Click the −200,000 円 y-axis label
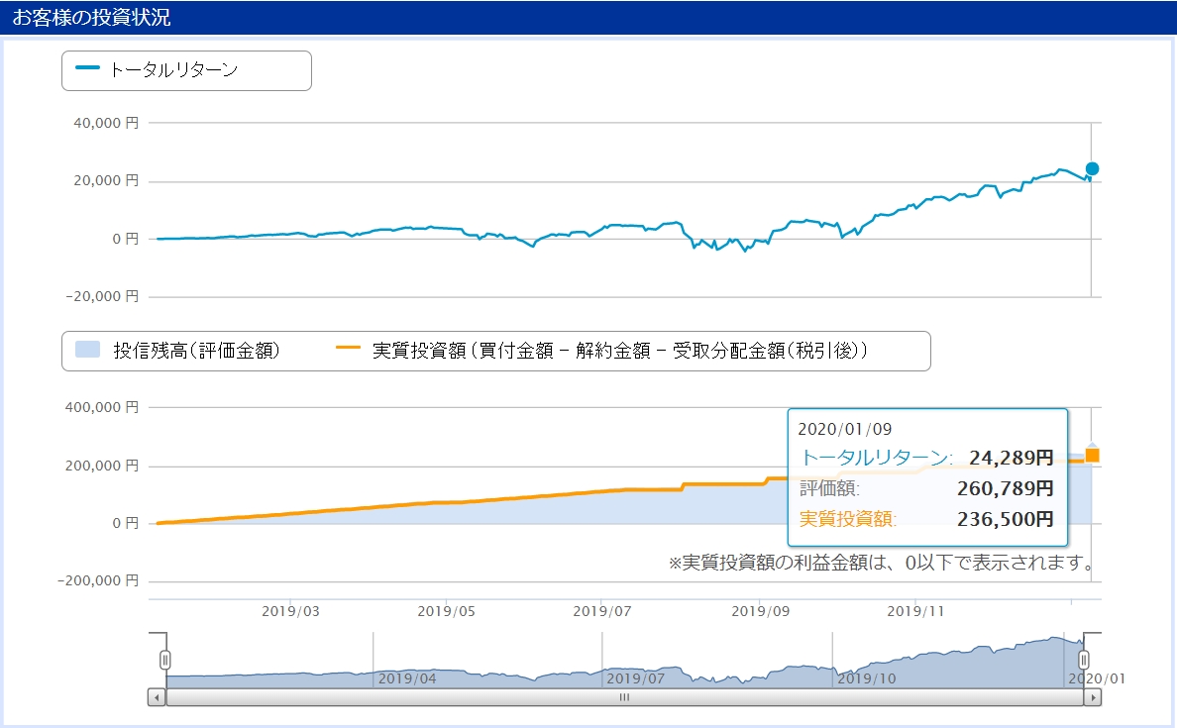The image size is (1177, 728). tap(98, 580)
